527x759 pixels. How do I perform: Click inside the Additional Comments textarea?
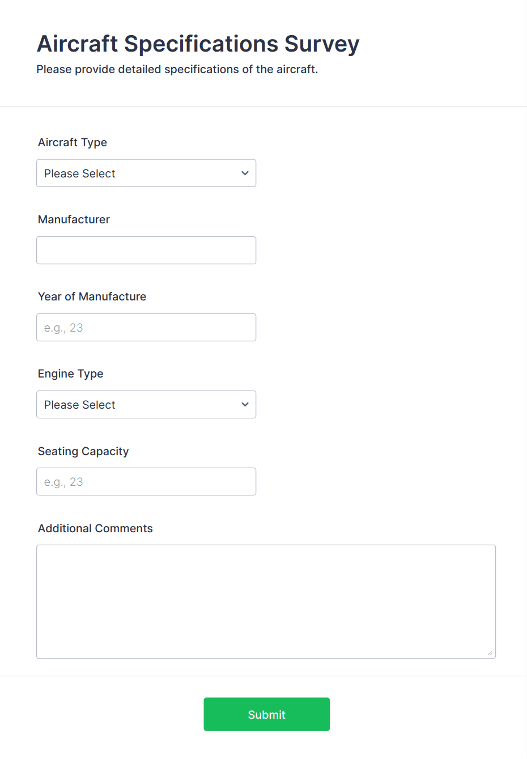(266, 601)
